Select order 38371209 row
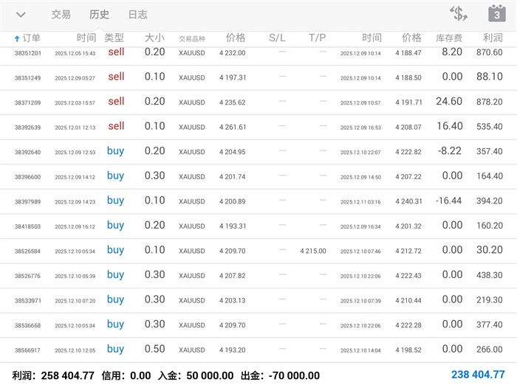 pyautogui.click(x=258, y=103)
